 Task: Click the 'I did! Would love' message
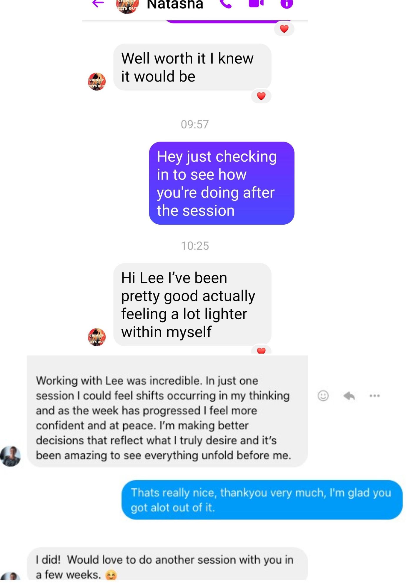(167, 564)
